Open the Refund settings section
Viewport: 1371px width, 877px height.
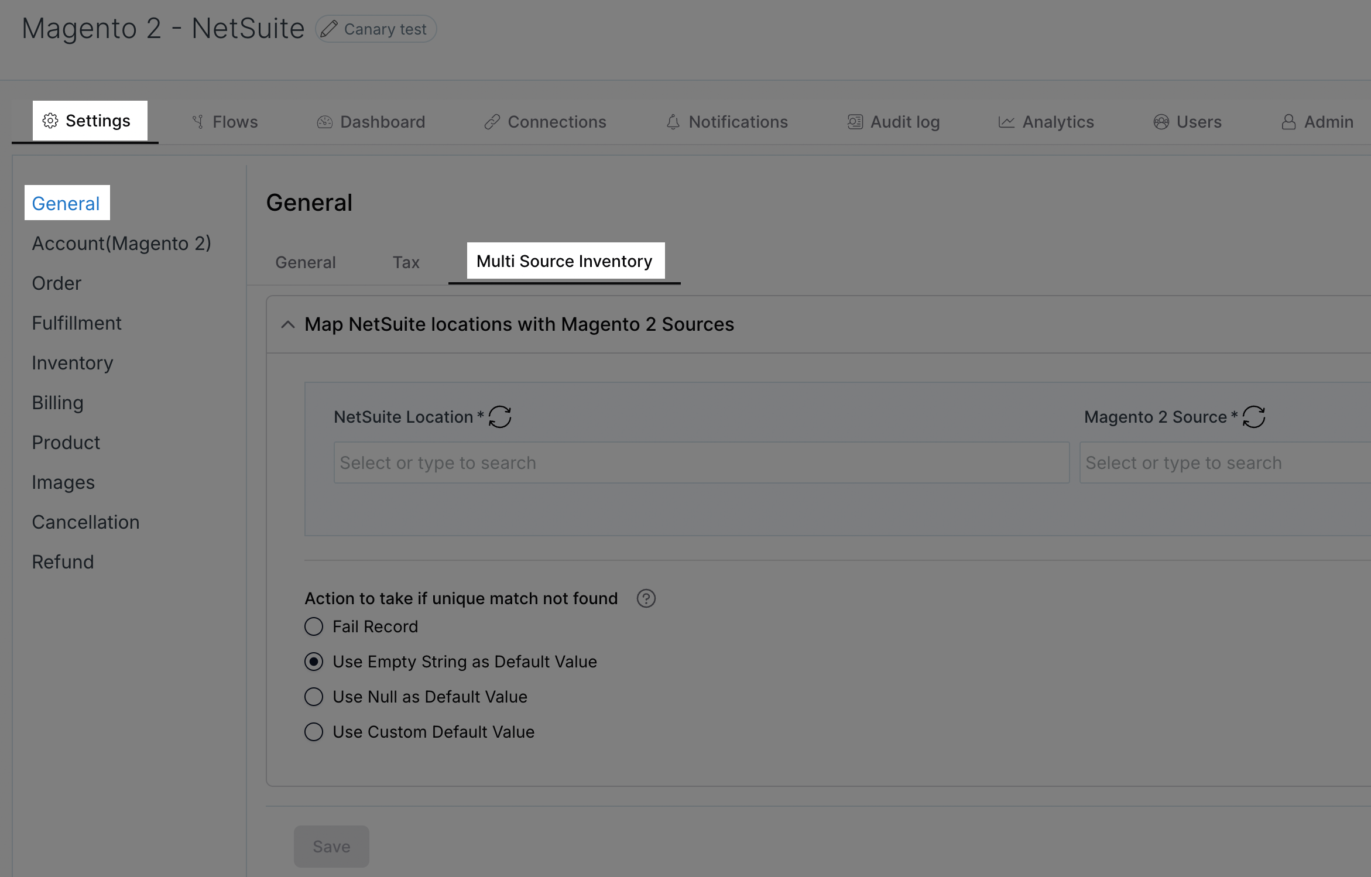[x=63, y=561]
